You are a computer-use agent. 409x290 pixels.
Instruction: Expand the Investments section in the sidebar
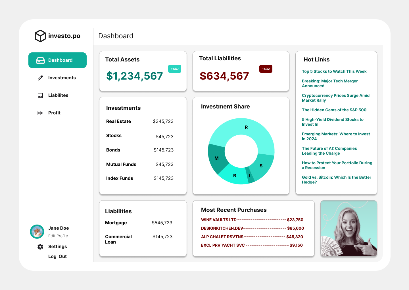coord(62,78)
